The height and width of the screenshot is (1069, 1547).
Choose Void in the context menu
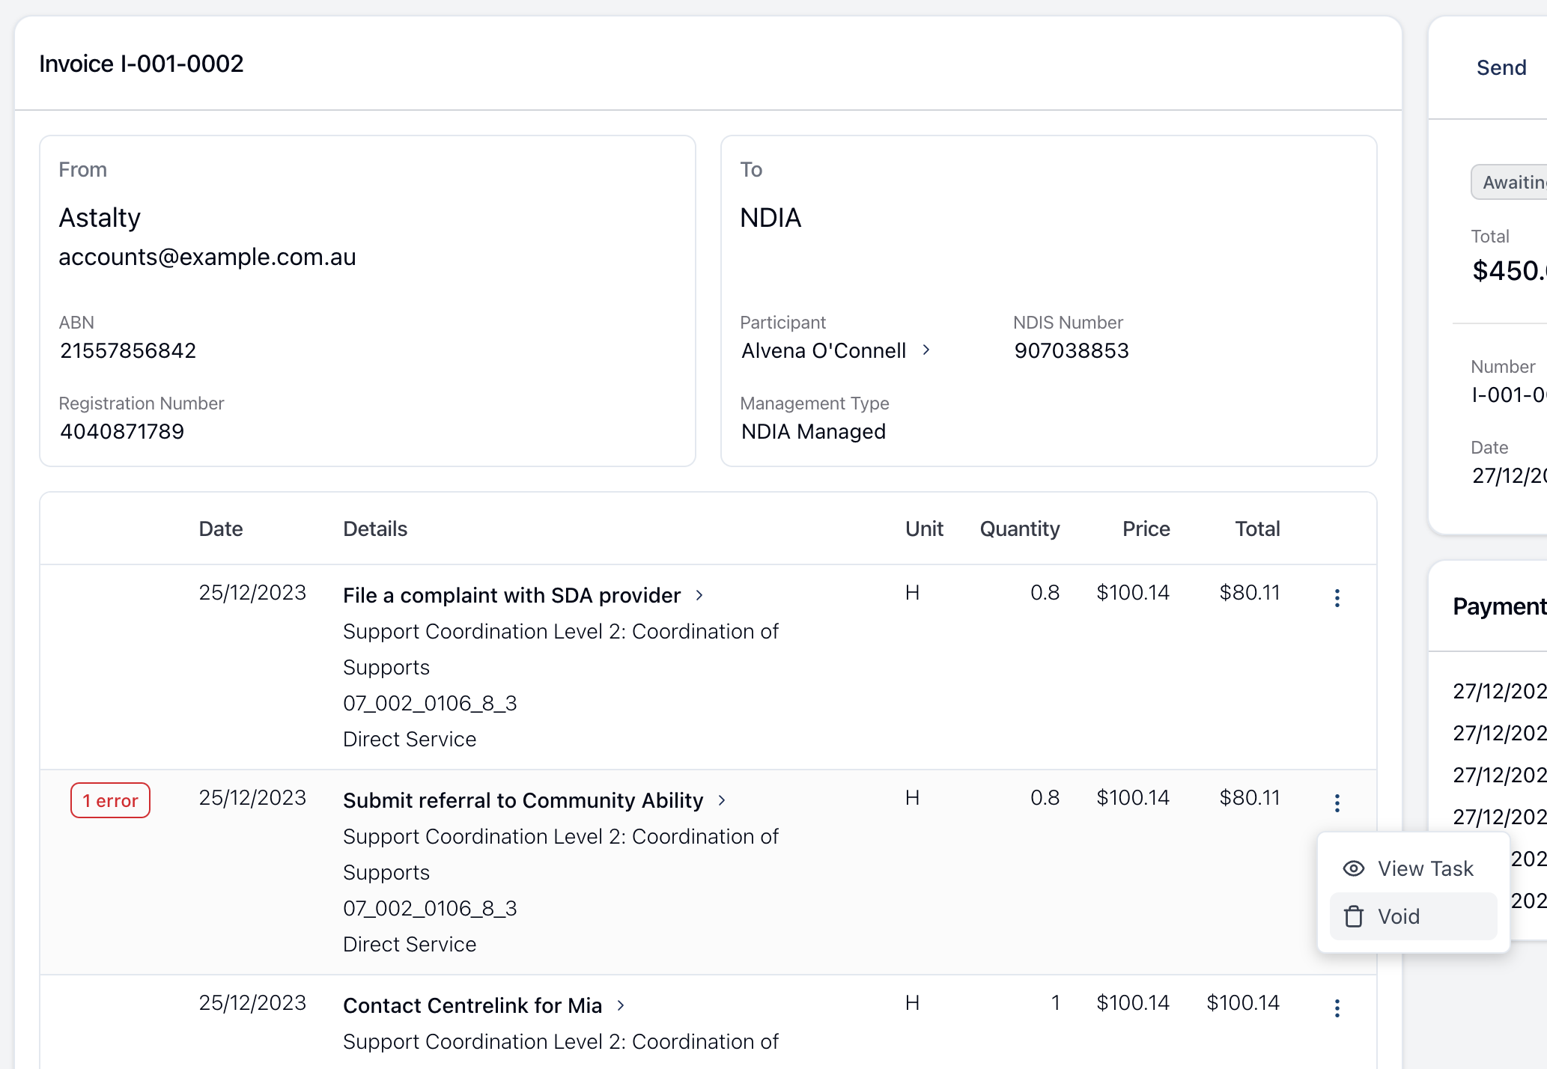click(x=1413, y=916)
